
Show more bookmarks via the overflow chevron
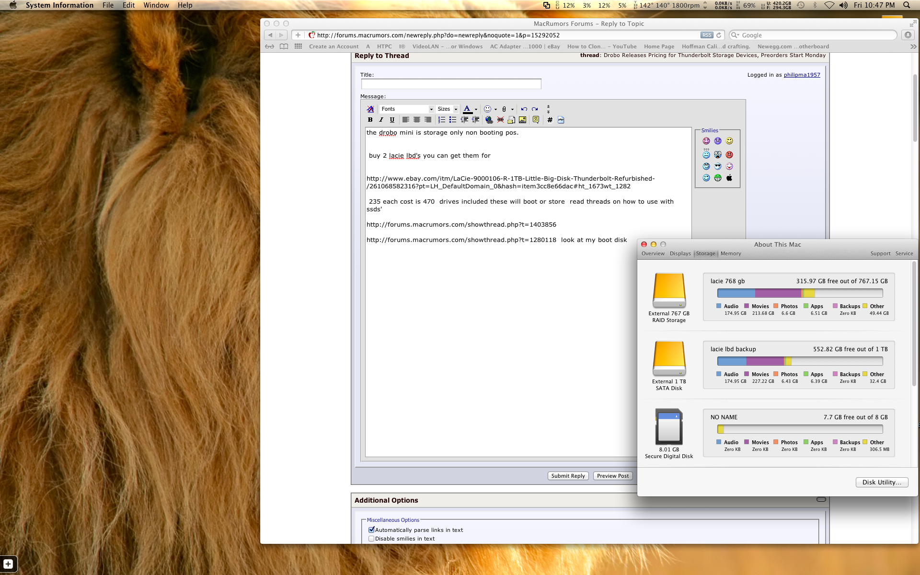(913, 46)
